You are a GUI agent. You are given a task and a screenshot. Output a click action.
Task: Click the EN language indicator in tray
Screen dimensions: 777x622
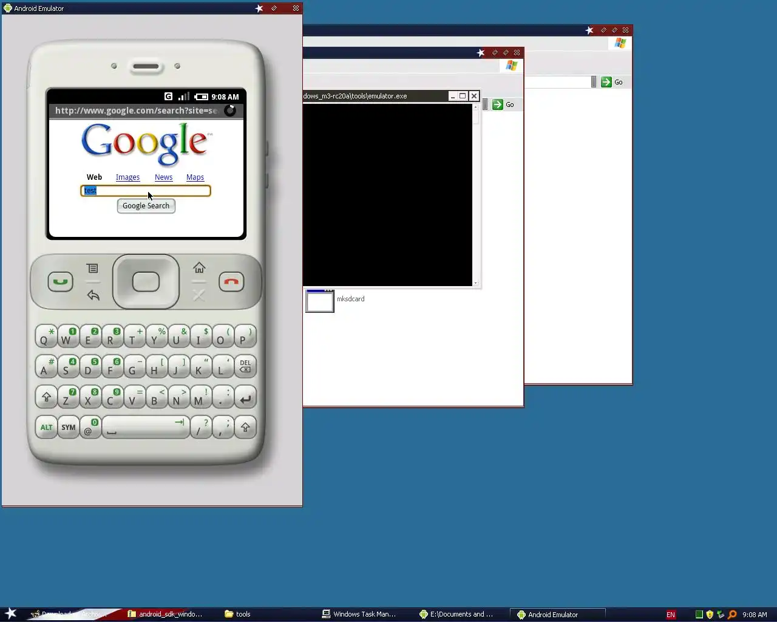[x=671, y=615]
